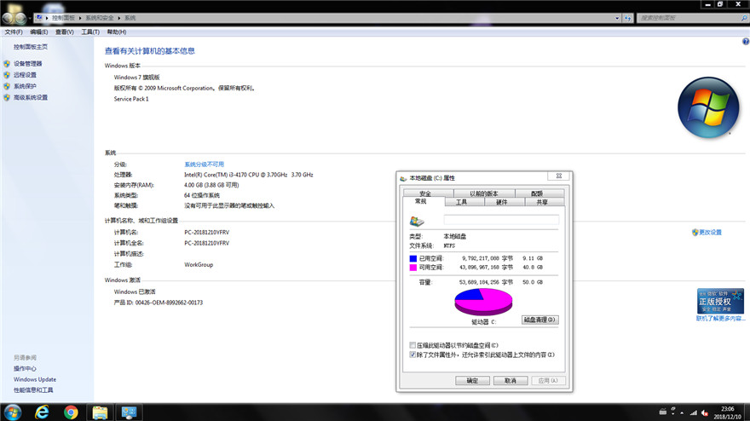
Task: Click 'Learn more online' link under badge
Action: pyautogui.click(x=720, y=319)
